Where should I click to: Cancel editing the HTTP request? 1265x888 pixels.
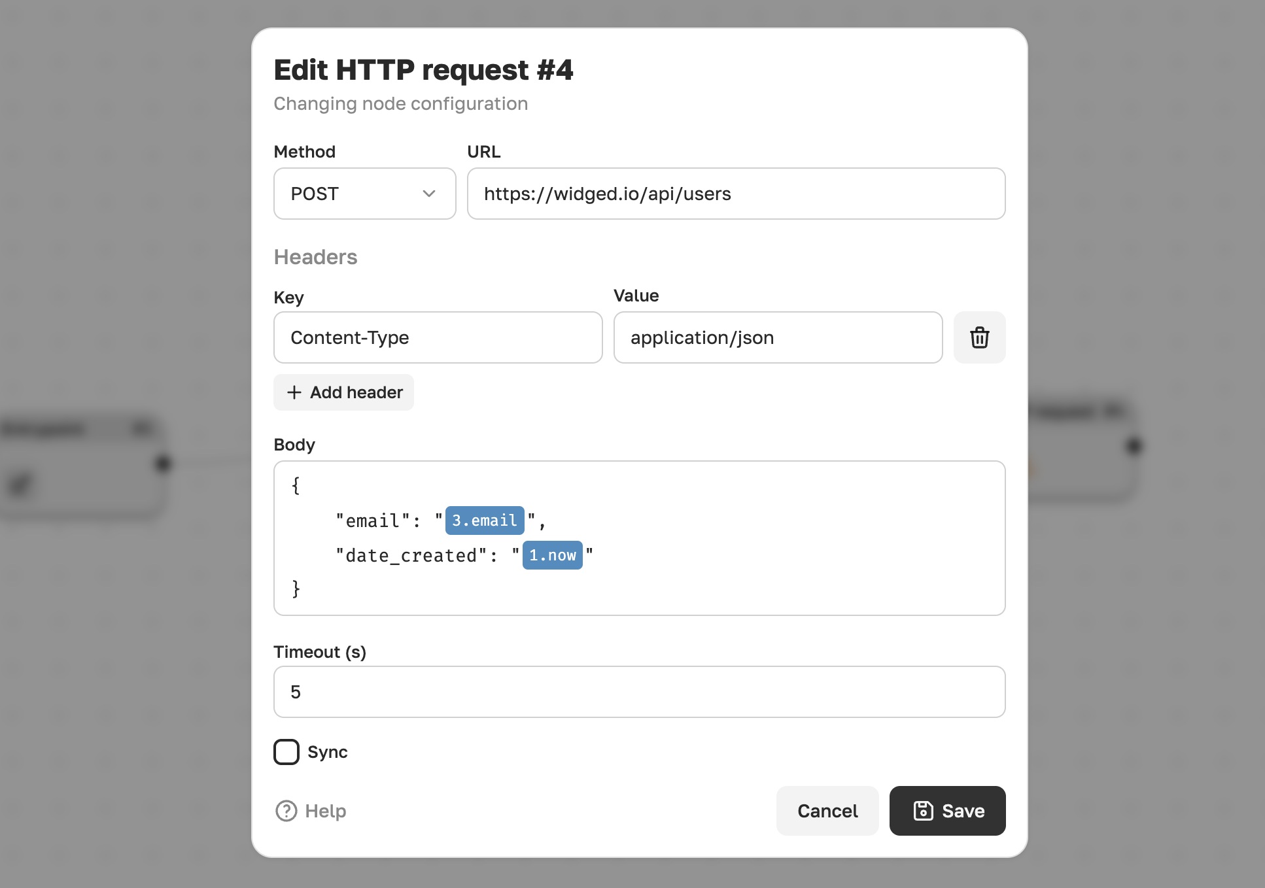pos(827,811)
